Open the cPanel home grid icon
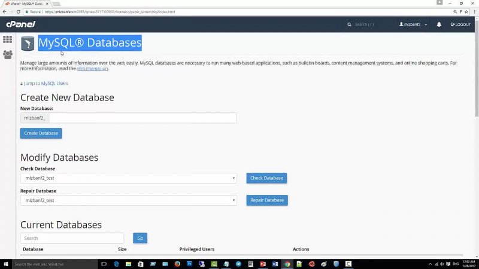Image resolution: width=479 pixels, height=269 pixels. click(7, 39)
